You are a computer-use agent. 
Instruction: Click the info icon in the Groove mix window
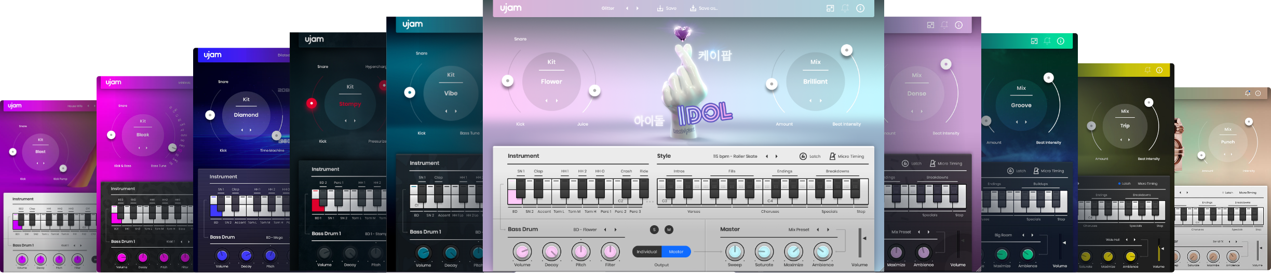[1061, 41]
